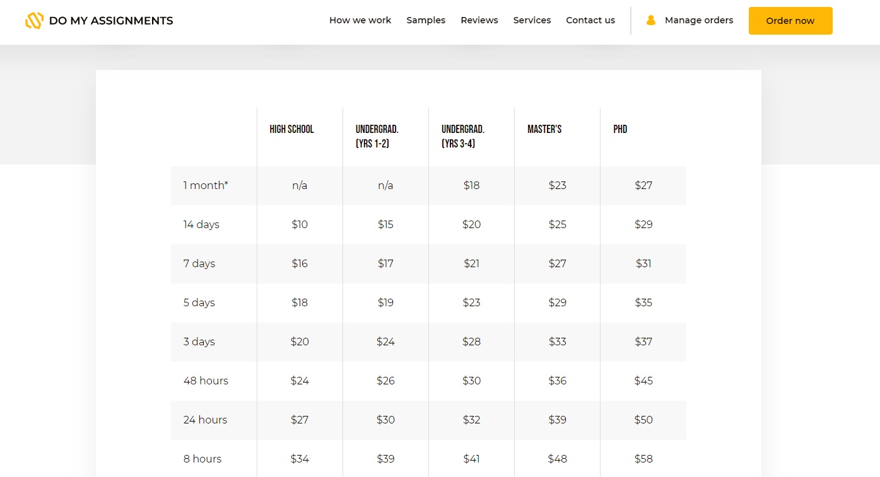This screenshot has height=477, width=880.
Task: Open the Contact us page
Action: pos(590,20)
